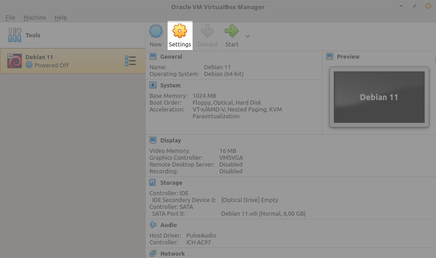Open the General settings header link
Screen dimensions: 436x258
point(171,56)
